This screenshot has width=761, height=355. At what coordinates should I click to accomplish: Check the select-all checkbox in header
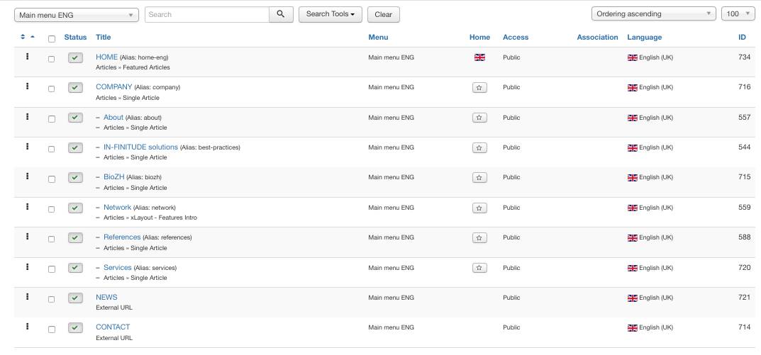(x=51, y=38)
